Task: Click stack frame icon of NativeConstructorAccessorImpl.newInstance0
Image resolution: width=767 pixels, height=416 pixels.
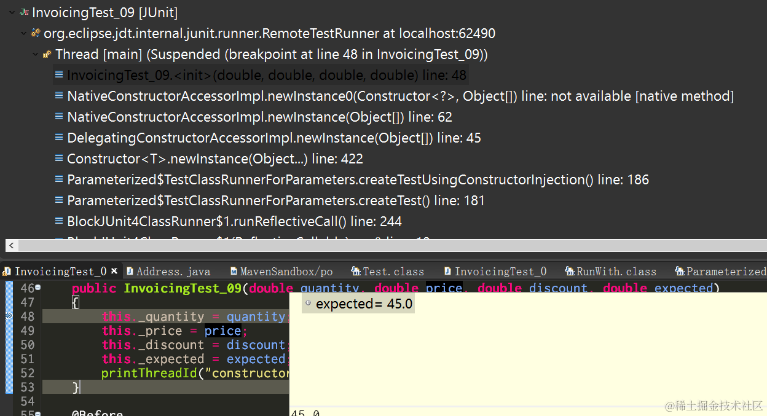Action: 59,96
